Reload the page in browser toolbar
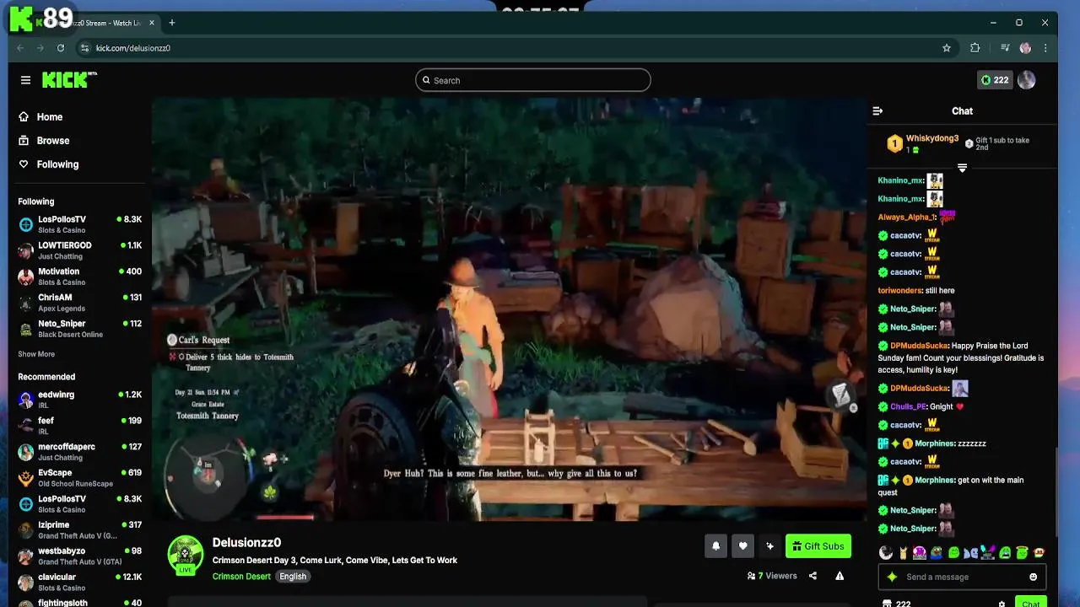The width and height of the screenshot is (1080, 607). 60,48
